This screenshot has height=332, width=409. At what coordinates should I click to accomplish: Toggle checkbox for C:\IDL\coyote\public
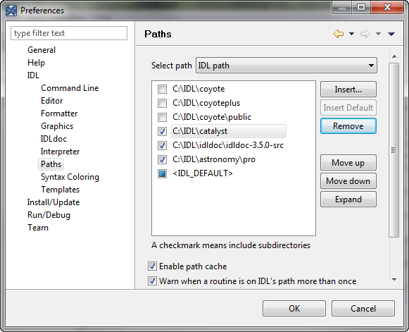point(162,117)
